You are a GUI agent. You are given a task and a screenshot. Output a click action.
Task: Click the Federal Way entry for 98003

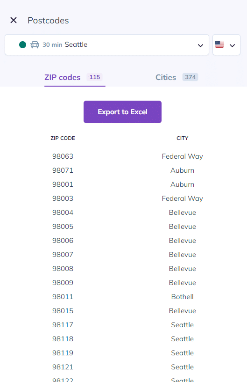point(183,198)
